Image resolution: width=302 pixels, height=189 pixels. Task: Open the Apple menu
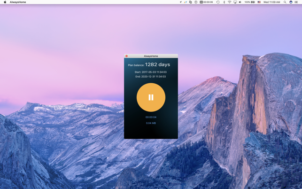5,2
